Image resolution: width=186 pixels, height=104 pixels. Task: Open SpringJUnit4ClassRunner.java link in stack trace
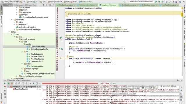point(125,88)
